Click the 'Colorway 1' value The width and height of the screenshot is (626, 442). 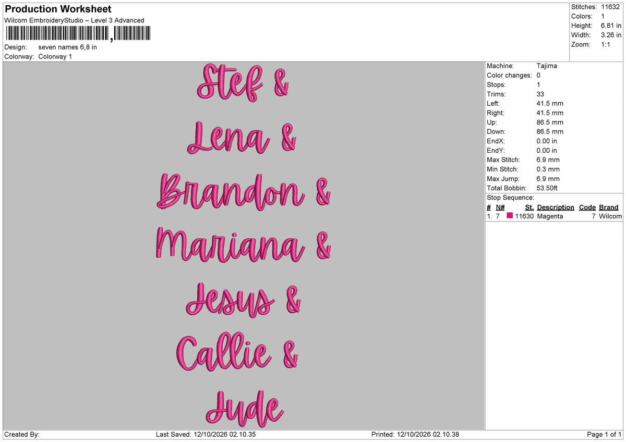[x=55, y=56]
